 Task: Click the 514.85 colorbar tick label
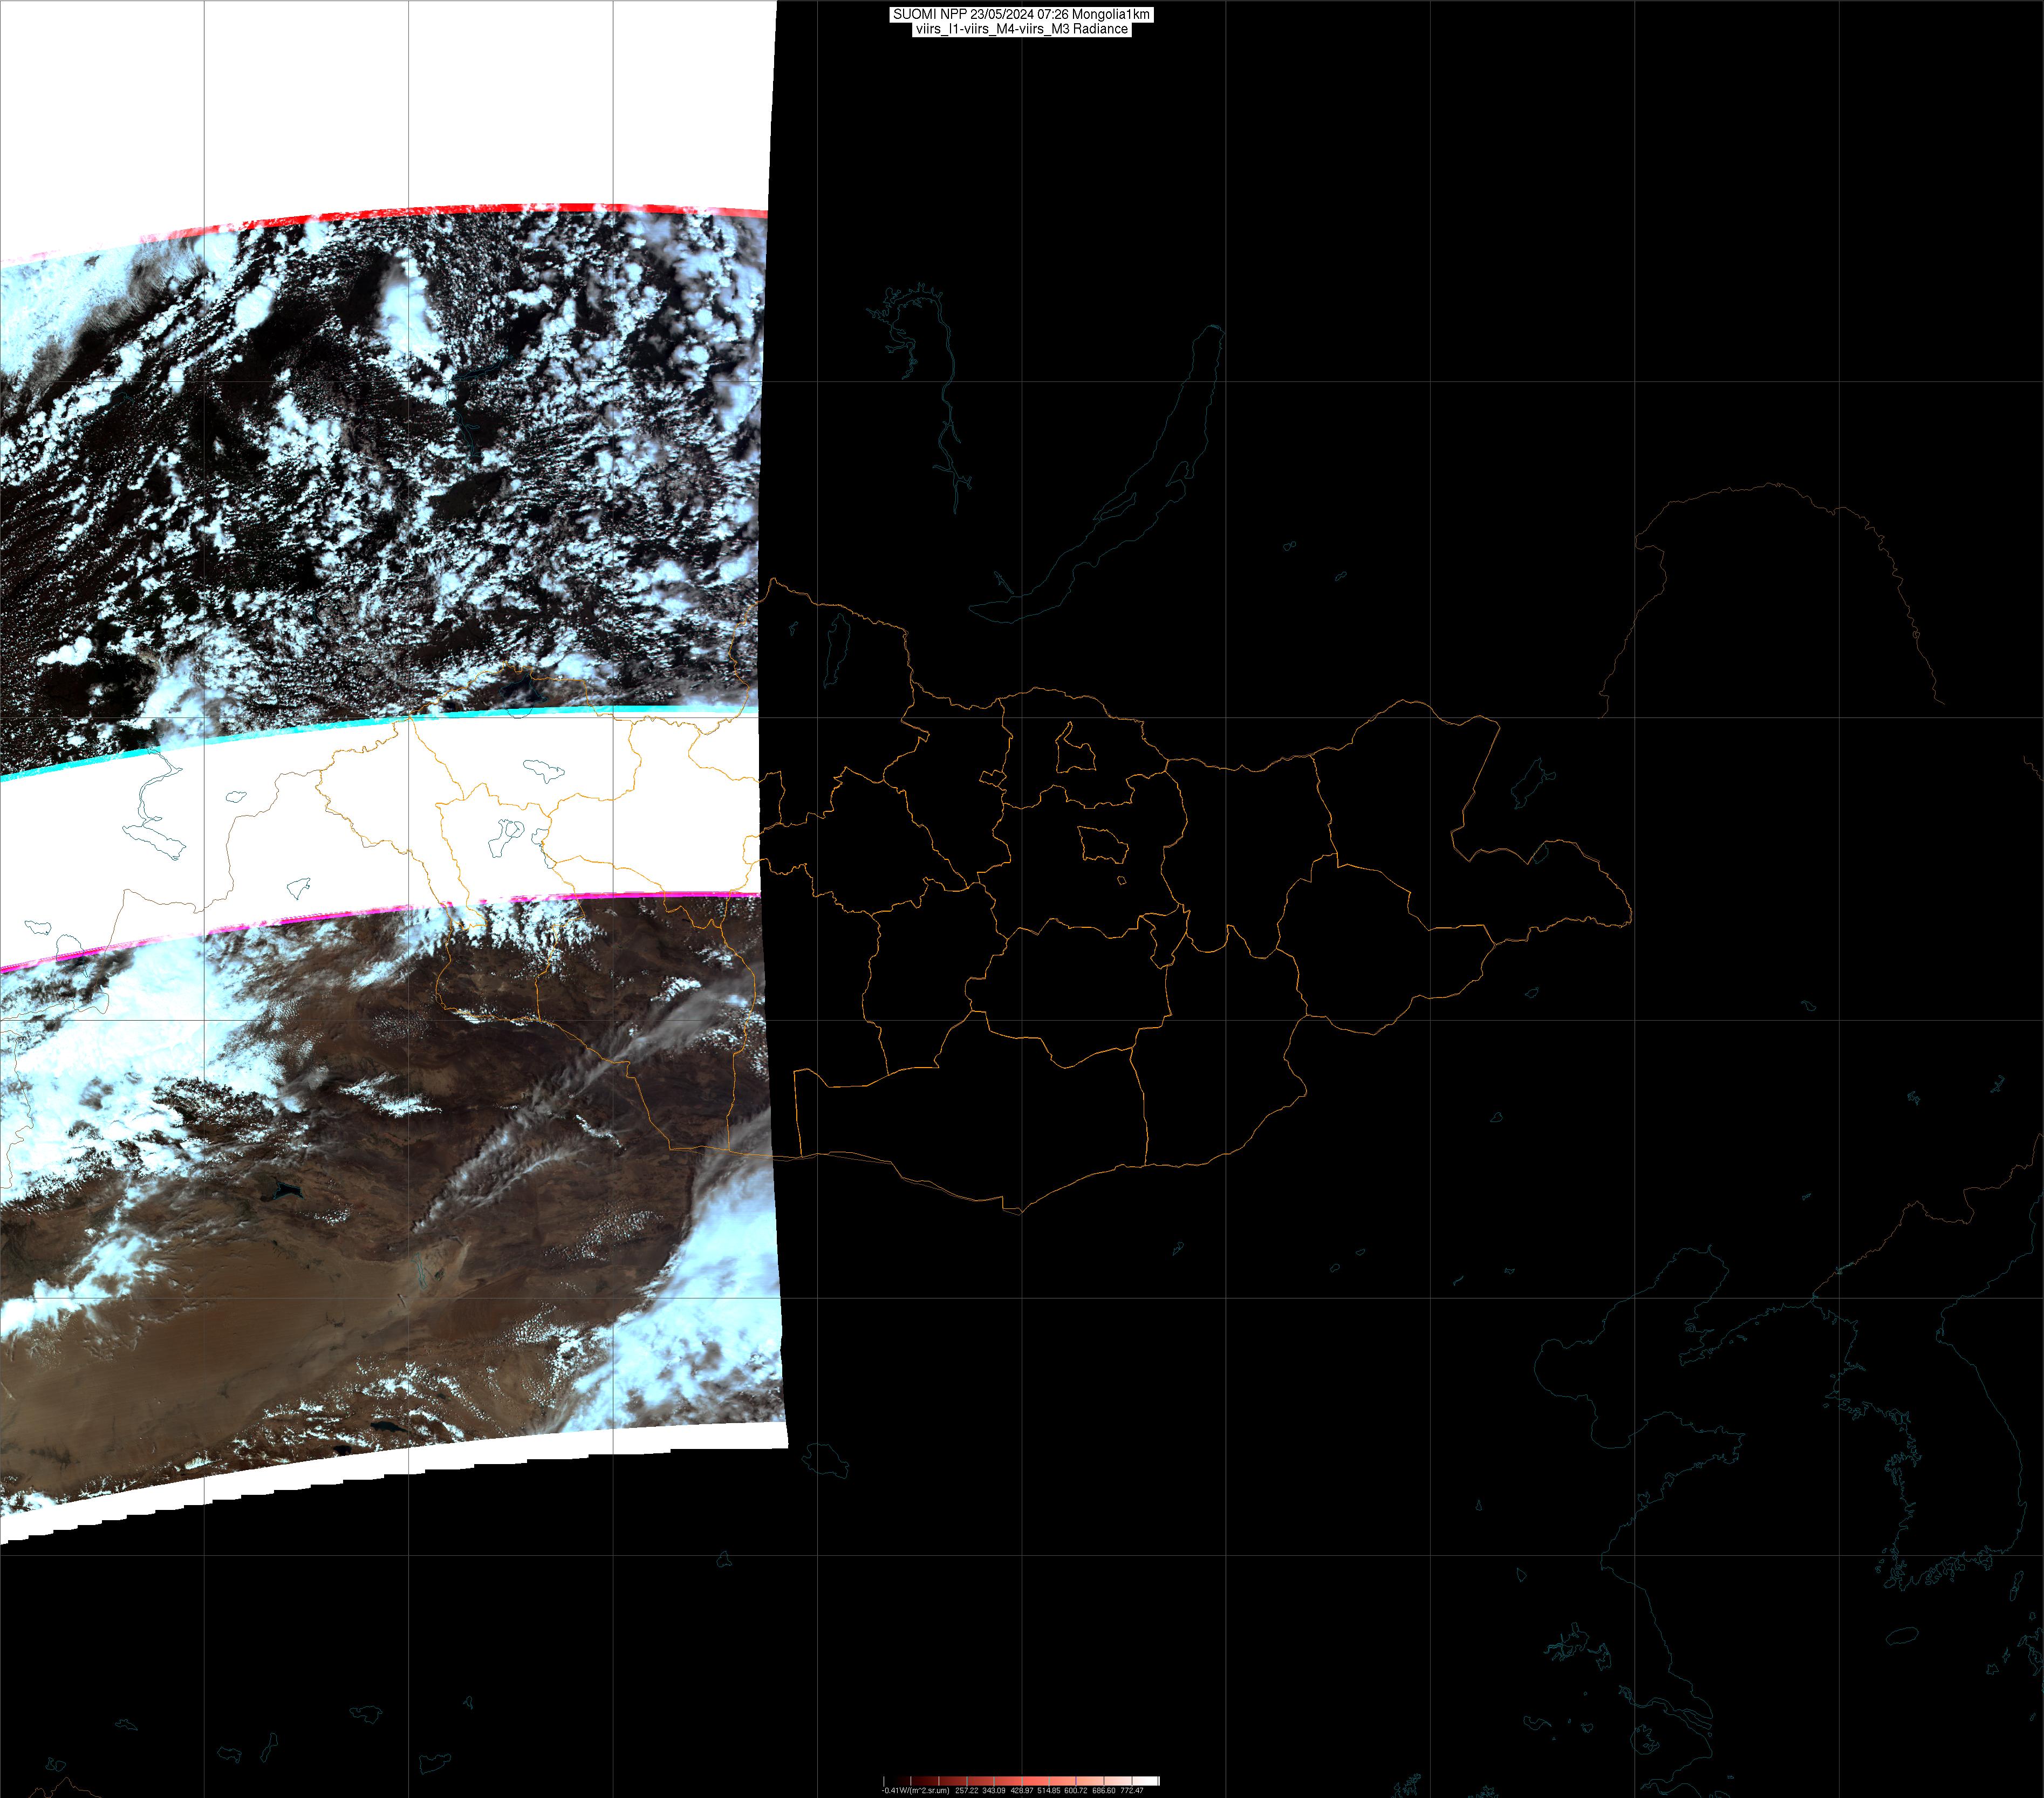pos(1049,1791)
